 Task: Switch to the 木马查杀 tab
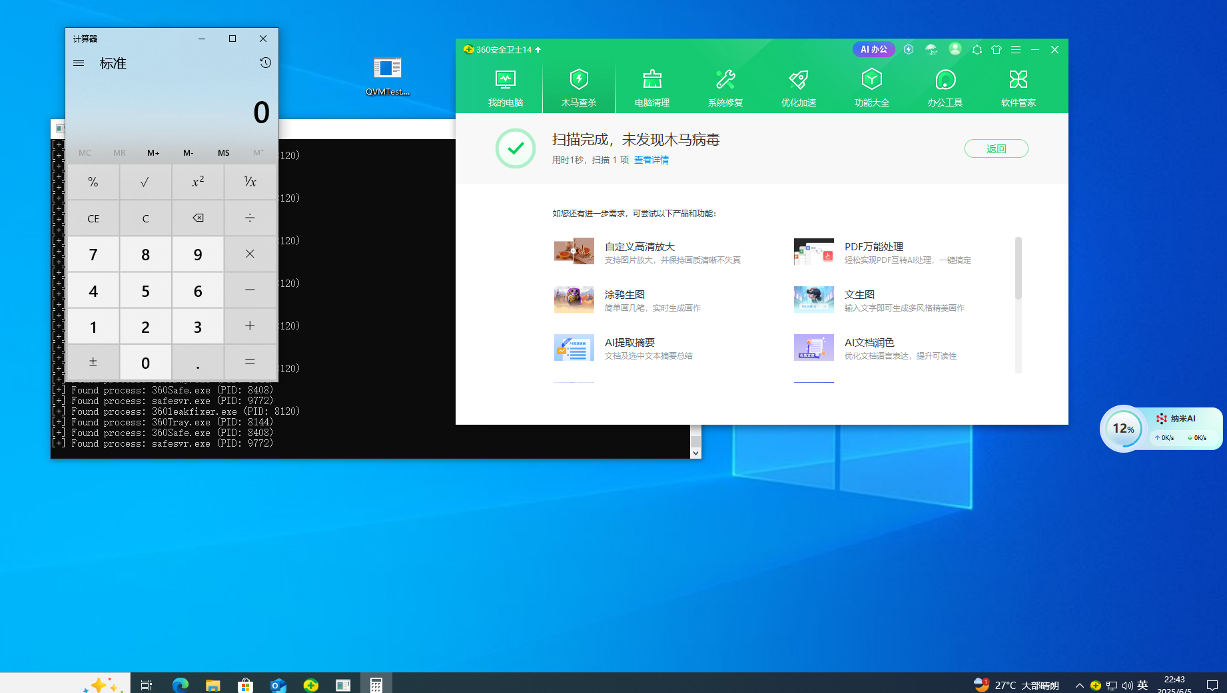(579, 89)
